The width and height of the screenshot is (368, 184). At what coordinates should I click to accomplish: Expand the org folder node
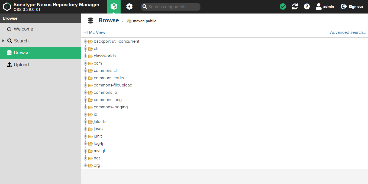point(86,165)
